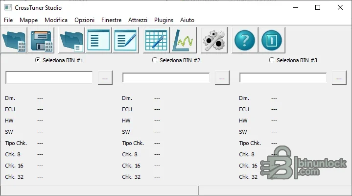The image size is (352, 196).
Task: Click the ECU label under BIN #1
Action: coord(10,109)
